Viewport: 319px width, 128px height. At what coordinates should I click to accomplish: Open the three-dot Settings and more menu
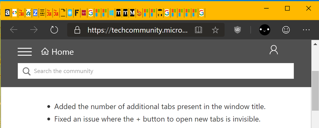[x=306, y=30]
